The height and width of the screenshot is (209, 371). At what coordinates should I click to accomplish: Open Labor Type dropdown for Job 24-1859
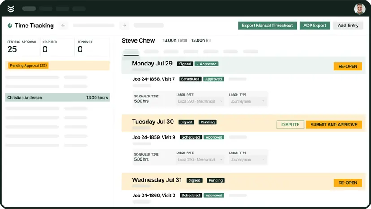(248, 160)
